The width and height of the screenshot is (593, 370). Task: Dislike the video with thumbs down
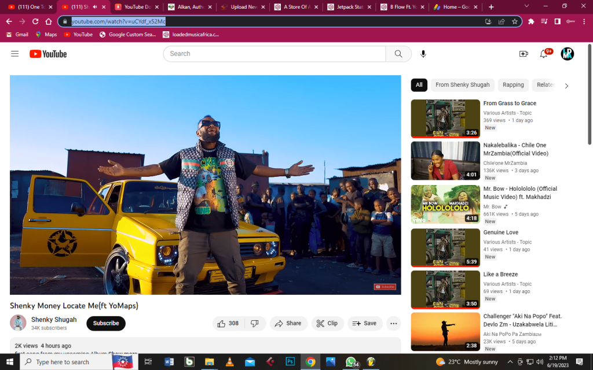point(255,323)
